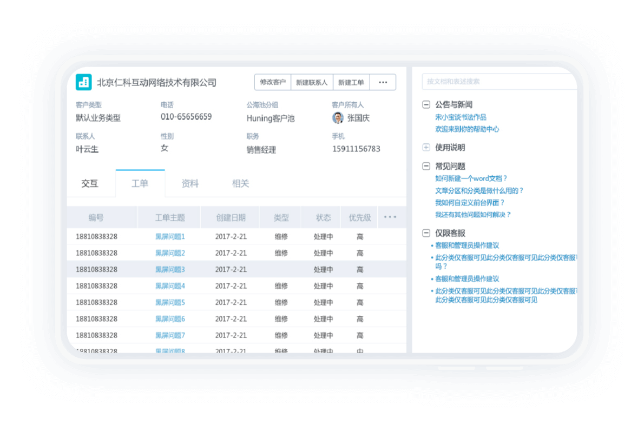Open ticket link 黑屏问题1
The height and width of the screenshot is (425, 644).
point(170,236)
